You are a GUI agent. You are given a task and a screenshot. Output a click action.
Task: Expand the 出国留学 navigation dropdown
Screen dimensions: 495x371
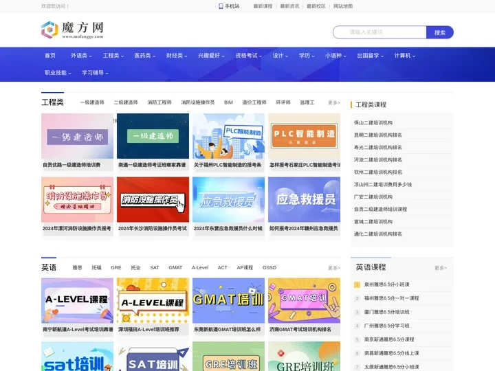click(x=371, y=56)
